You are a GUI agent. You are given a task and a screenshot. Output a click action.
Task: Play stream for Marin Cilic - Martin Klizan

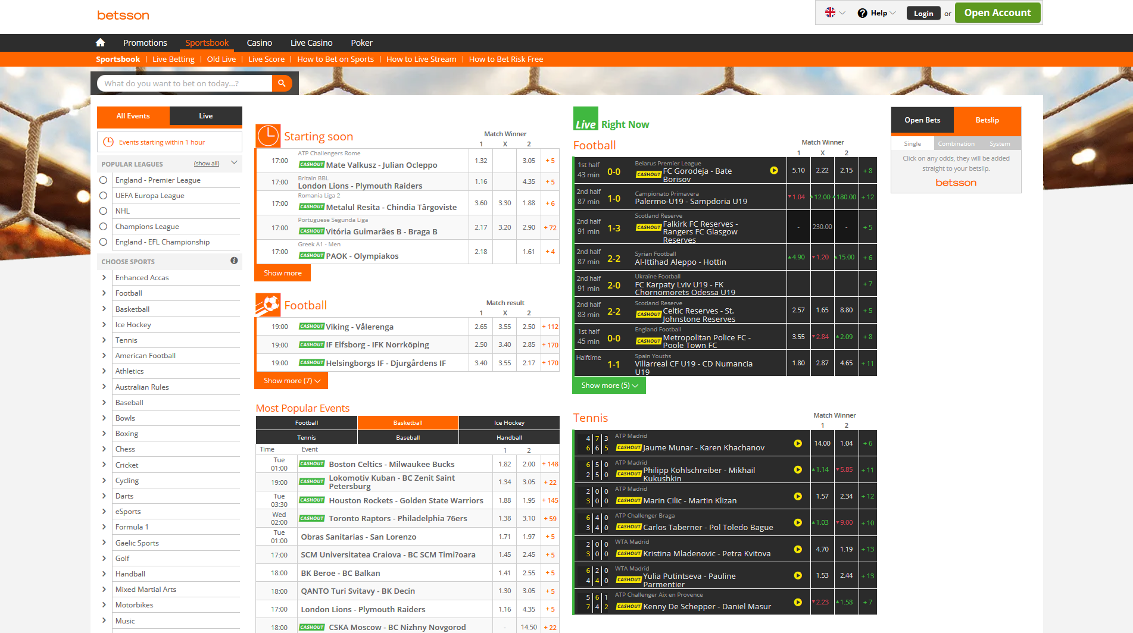(x=798, y=497)
